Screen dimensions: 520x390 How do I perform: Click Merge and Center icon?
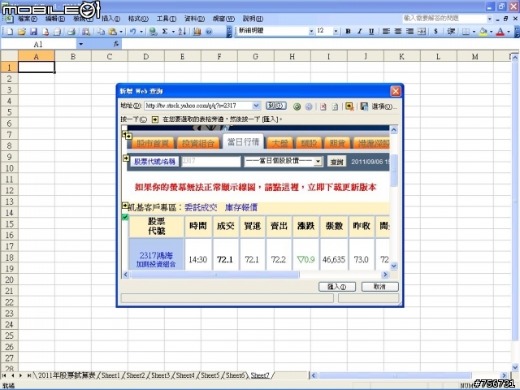422,31
